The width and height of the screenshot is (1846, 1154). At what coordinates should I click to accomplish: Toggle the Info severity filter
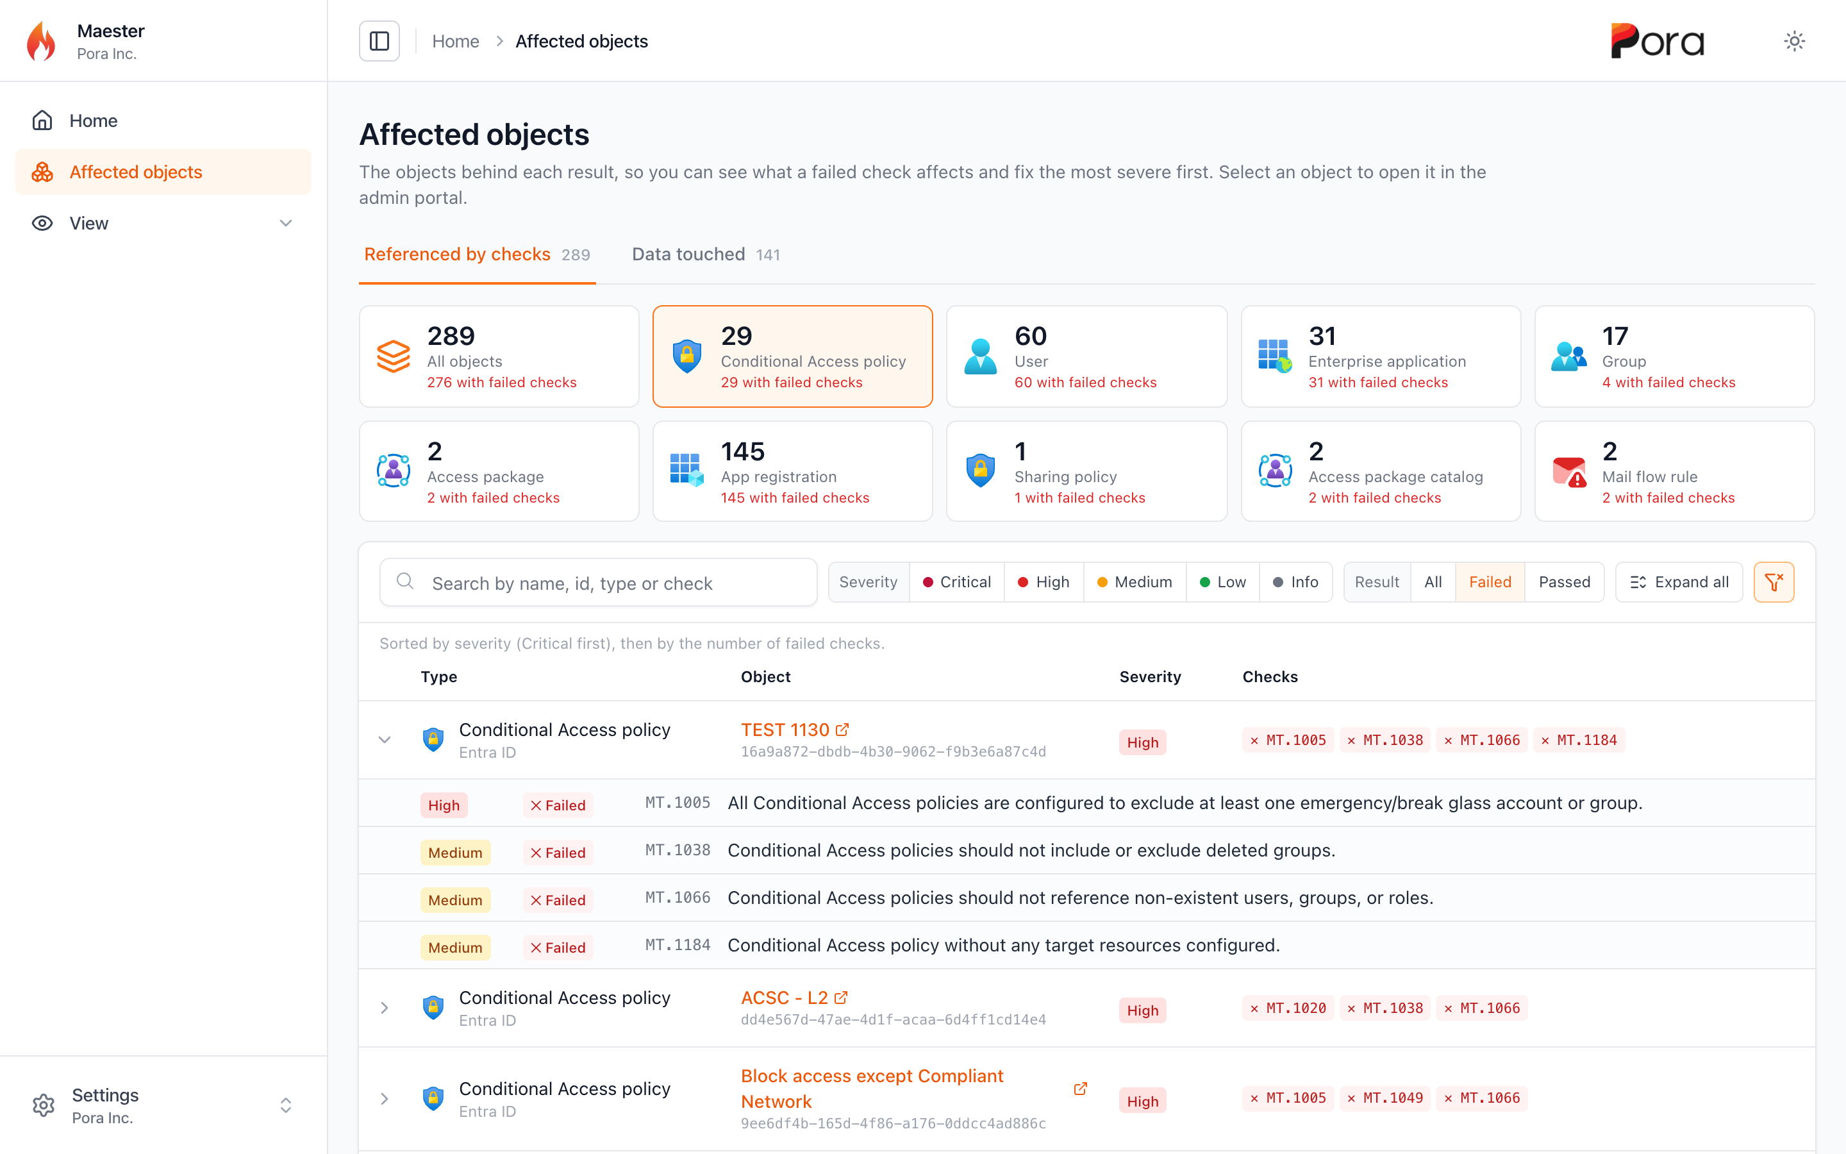click(1295, 582)
